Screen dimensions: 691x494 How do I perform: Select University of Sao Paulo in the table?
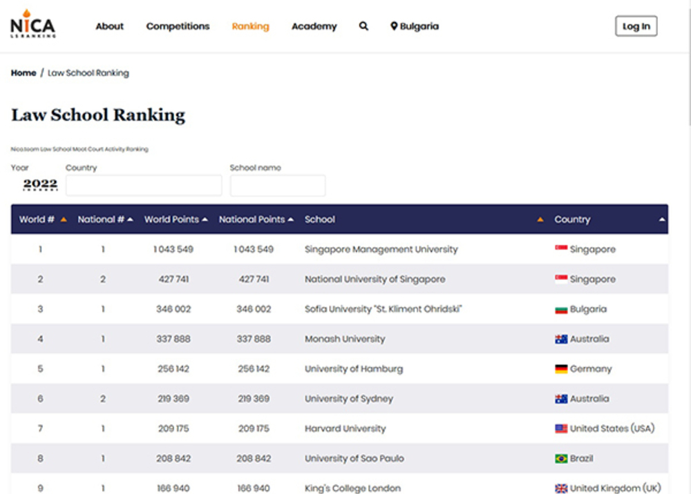click(354, 458)
